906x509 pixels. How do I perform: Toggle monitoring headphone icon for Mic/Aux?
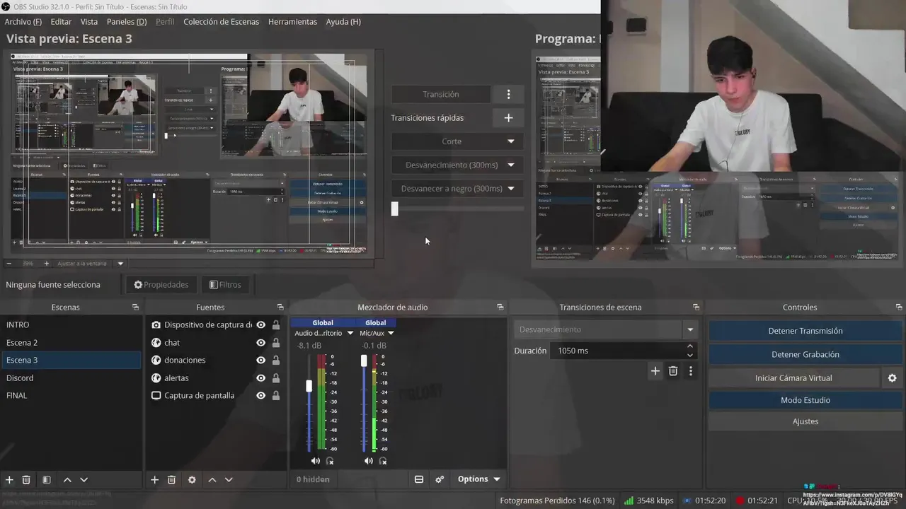(x=383, y=461)
